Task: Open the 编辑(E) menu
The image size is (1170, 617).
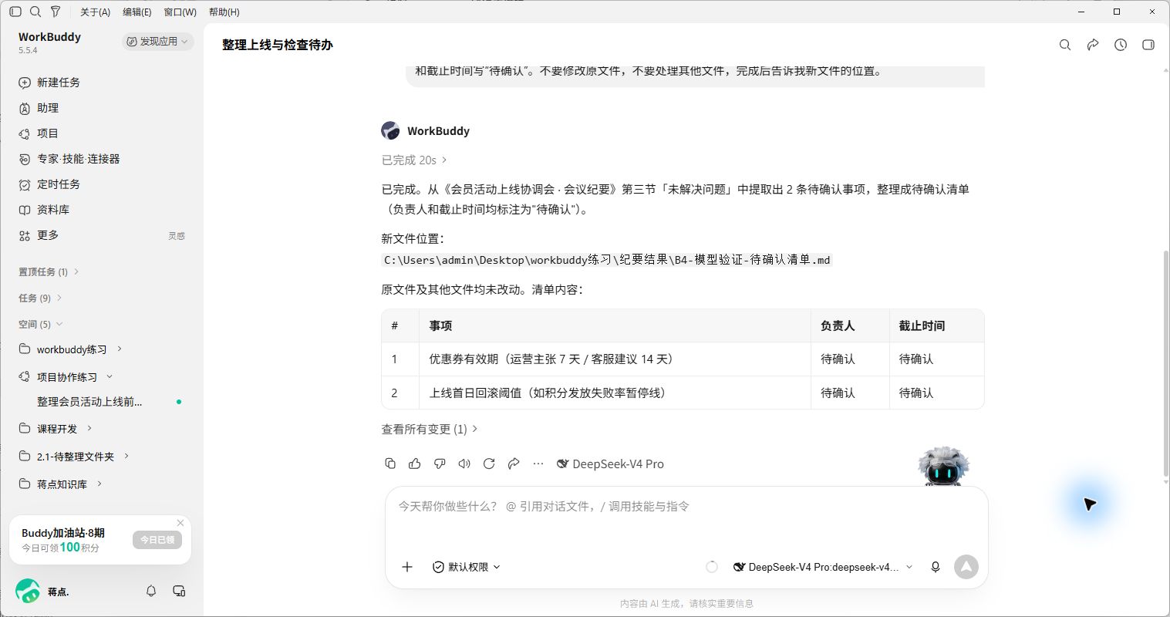Action: [x=137, y=12]
